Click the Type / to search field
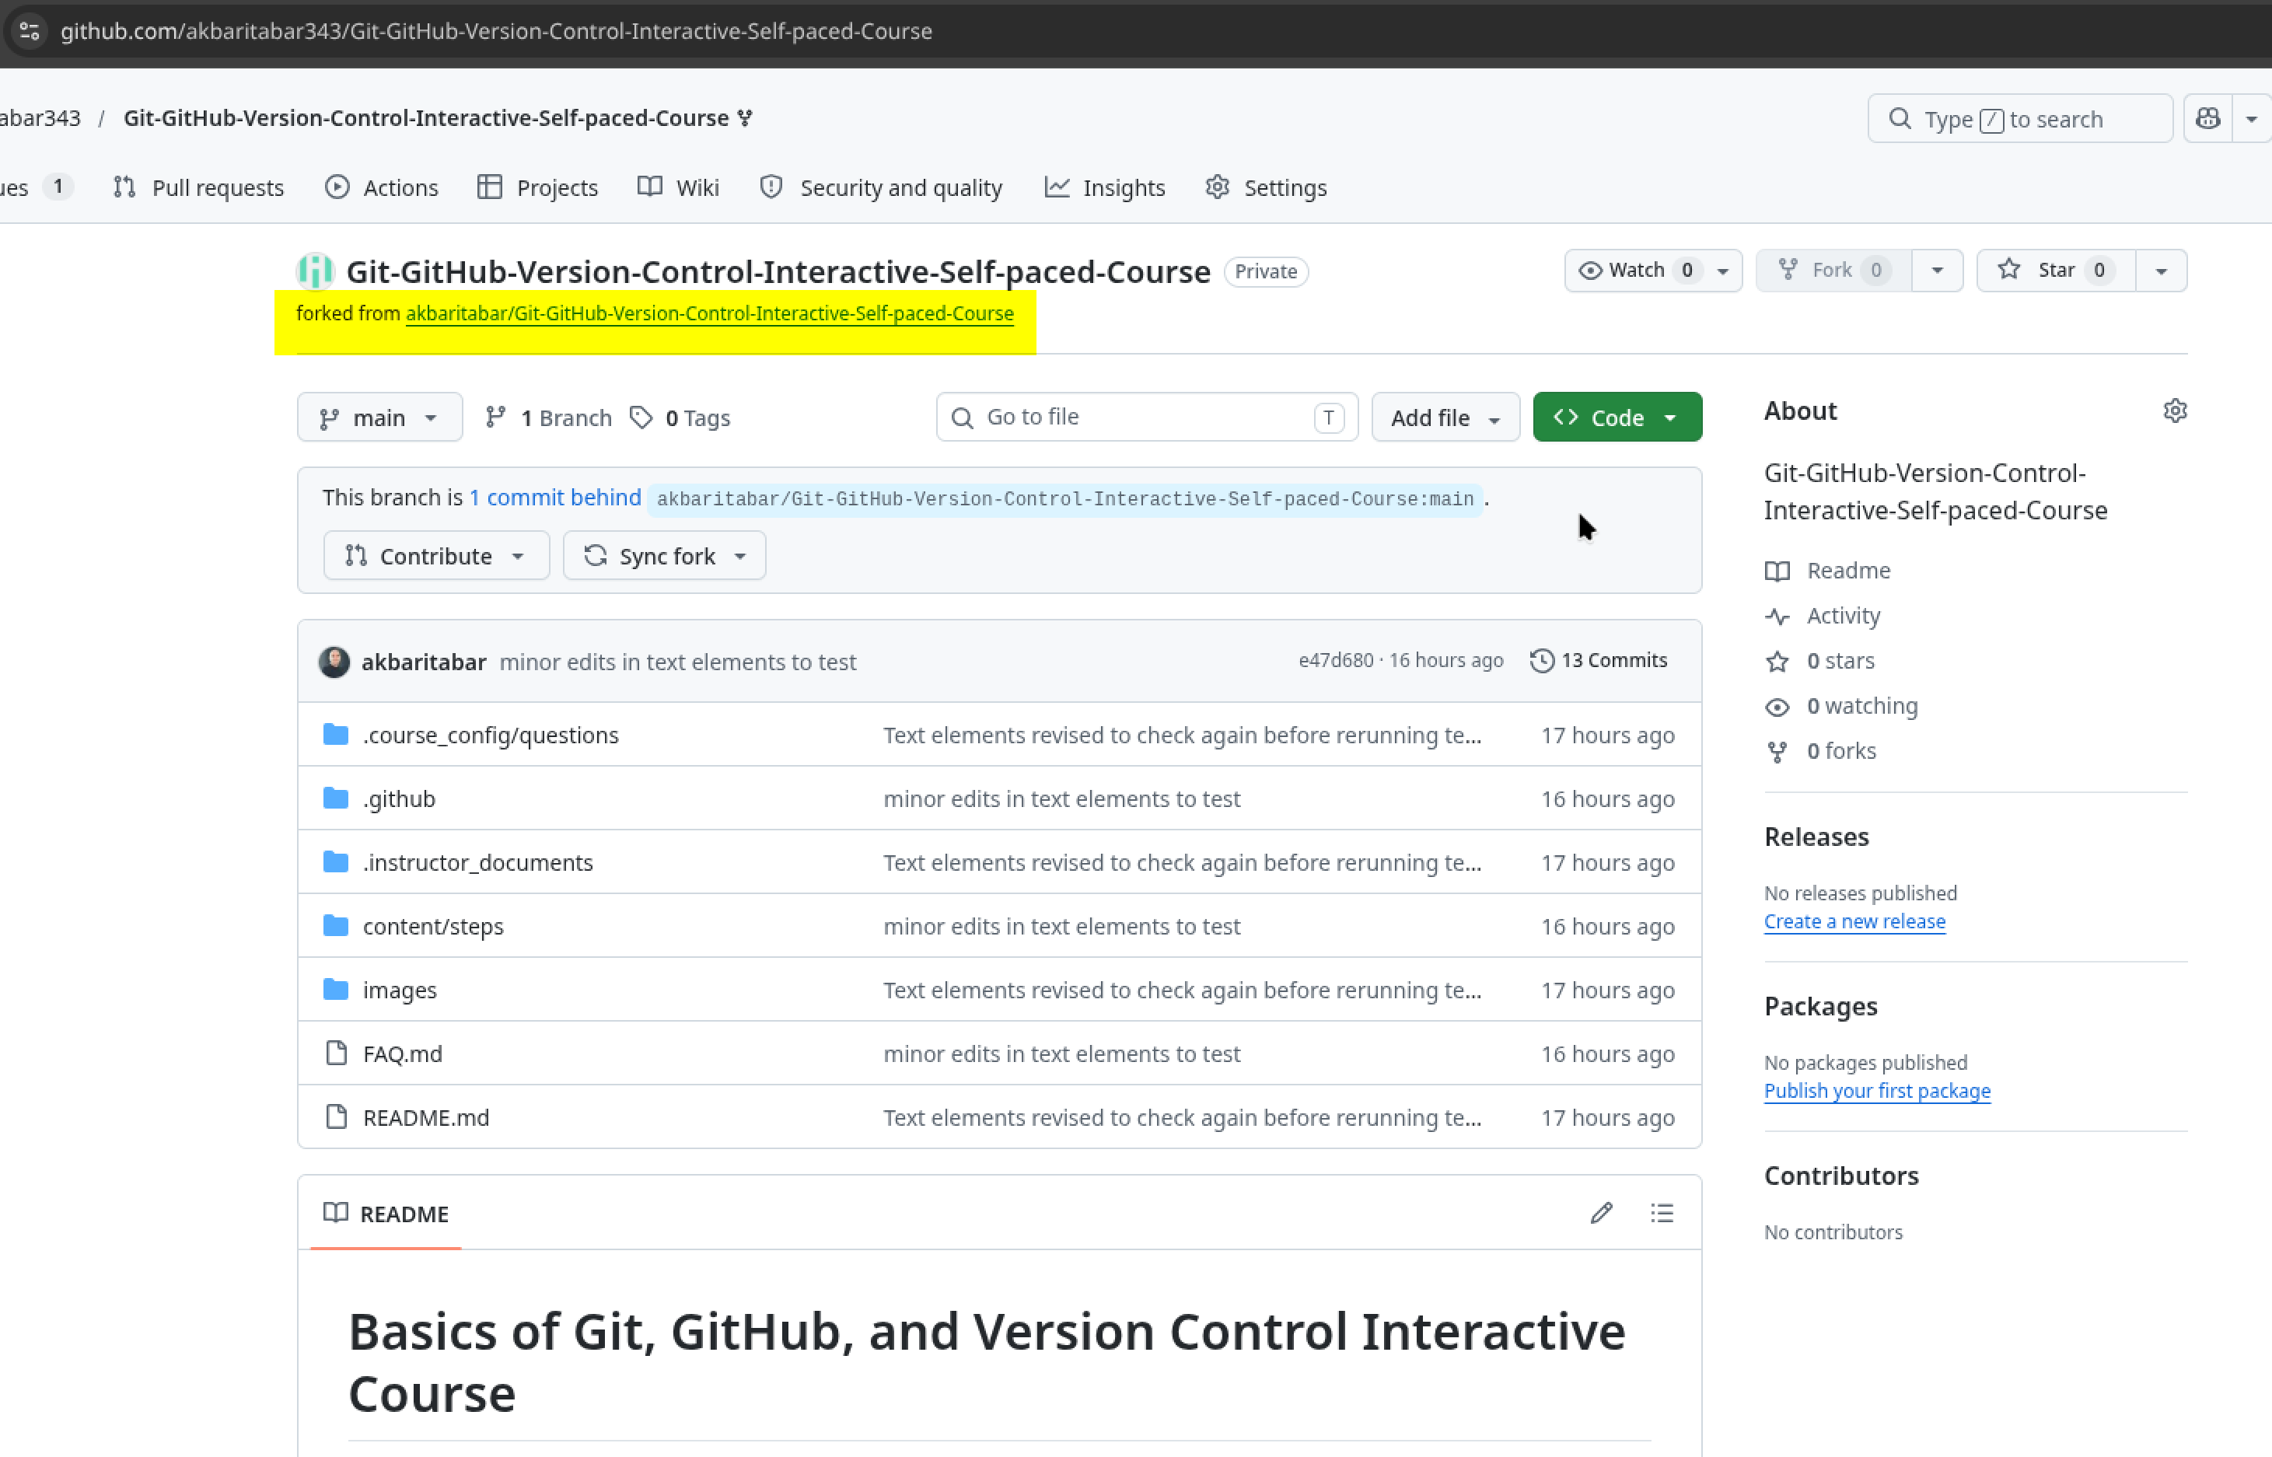 2019,119
